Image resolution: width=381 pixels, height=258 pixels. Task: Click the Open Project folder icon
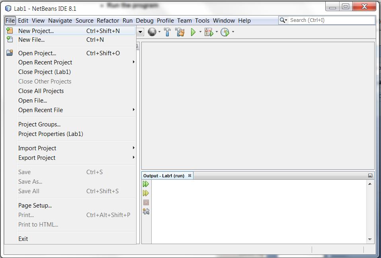pyautogui.click(x=10, y=53)
